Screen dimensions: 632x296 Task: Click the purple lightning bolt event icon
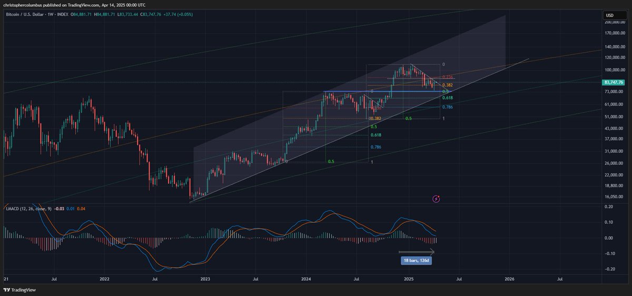pos(436,199)
